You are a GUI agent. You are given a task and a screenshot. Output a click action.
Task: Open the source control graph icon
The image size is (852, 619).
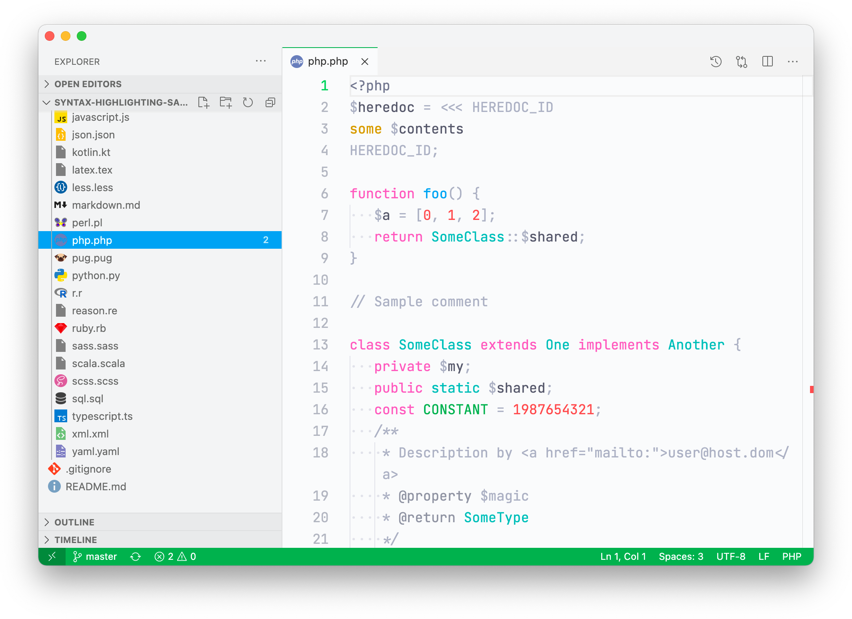point(741,61)
